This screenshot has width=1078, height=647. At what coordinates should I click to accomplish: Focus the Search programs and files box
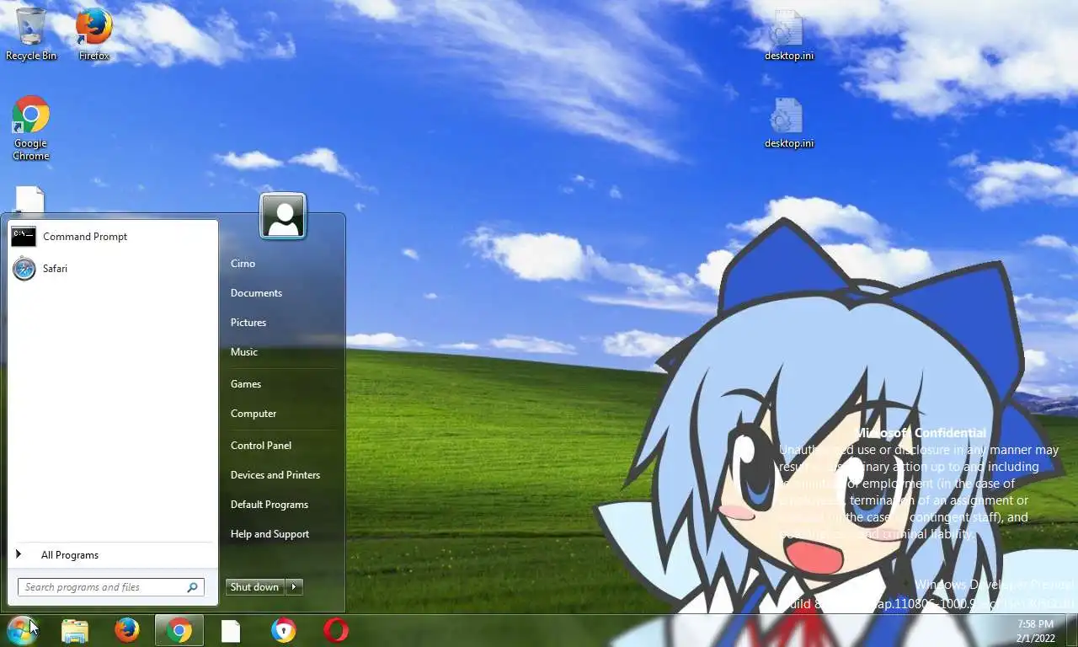click(x=111, y=587)
